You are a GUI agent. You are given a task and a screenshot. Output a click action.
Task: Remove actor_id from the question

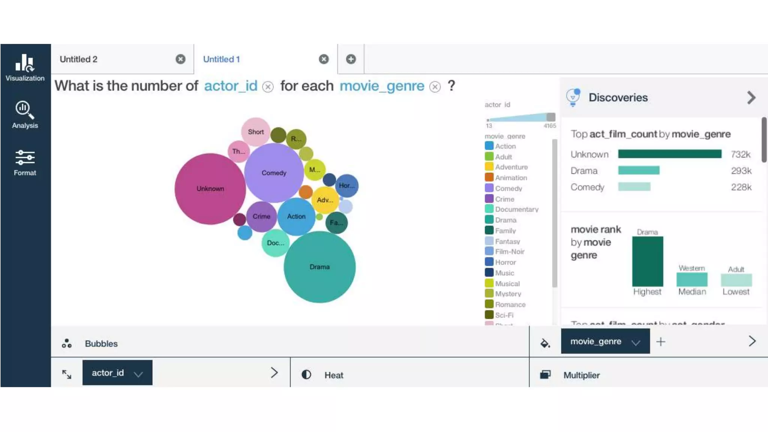(x=268, y=87)
